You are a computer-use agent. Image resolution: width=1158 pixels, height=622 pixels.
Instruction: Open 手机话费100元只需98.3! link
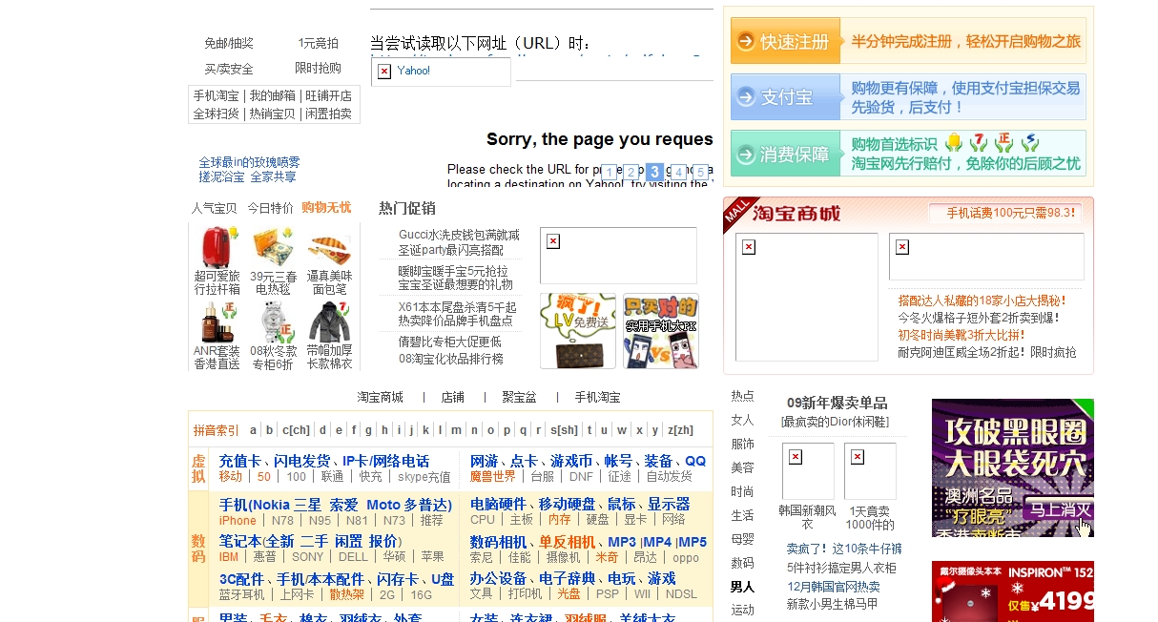coord(1011,213)
